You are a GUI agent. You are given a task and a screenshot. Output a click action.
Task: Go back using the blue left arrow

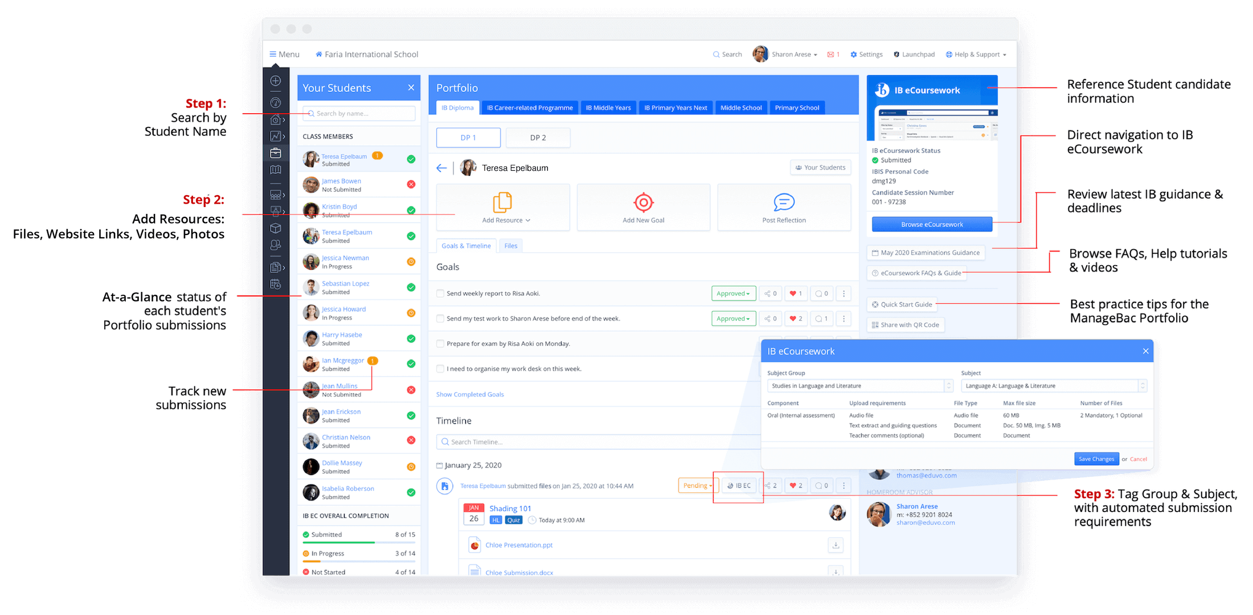click(x=441, y=168)
